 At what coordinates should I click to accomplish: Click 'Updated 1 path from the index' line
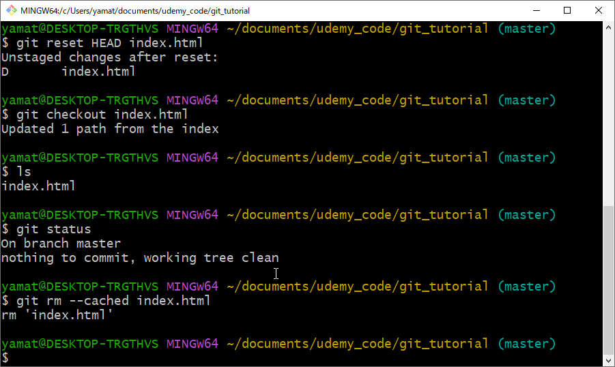(x=110, y=129)
